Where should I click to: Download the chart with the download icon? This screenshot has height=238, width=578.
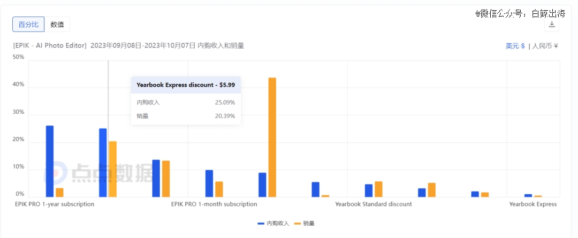pyautogui.click(x=552, y=25)
